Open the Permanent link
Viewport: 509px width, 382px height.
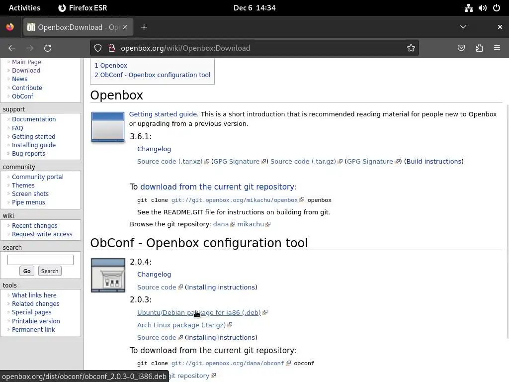(x=33, y=329)
